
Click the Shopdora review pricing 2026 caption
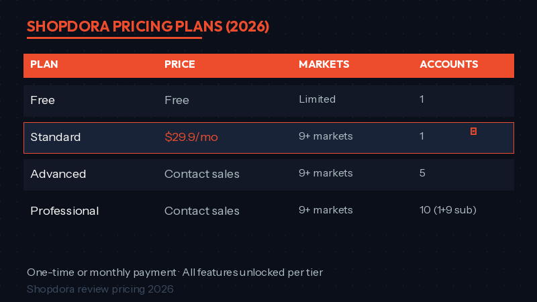100,289
